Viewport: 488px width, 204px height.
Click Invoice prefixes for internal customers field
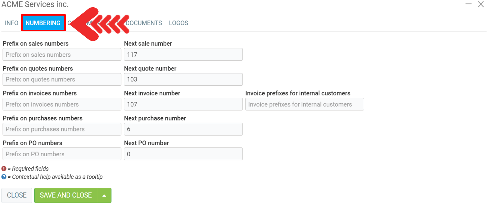click(x=304, y=104)
